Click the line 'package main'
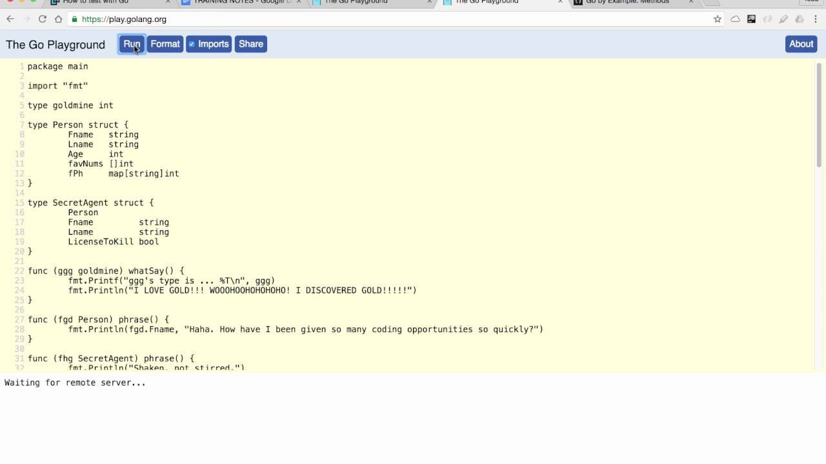826x464 pixels. pos(58,66)
